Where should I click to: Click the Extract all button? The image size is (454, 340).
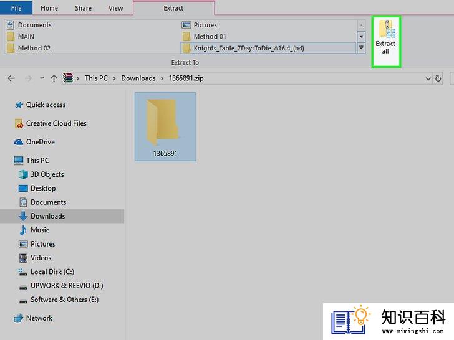click(385, 42)
